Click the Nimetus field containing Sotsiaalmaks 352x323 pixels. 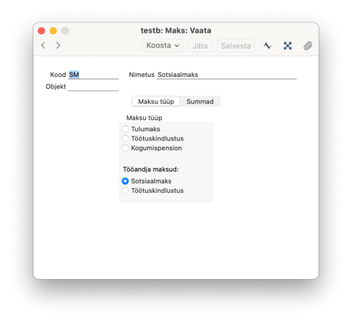[226, 75]
